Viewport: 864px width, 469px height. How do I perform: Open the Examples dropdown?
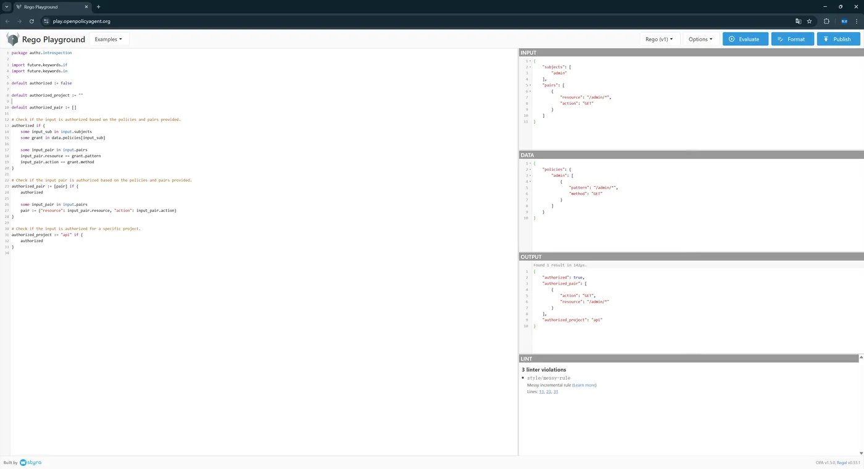tap(109, 39)
